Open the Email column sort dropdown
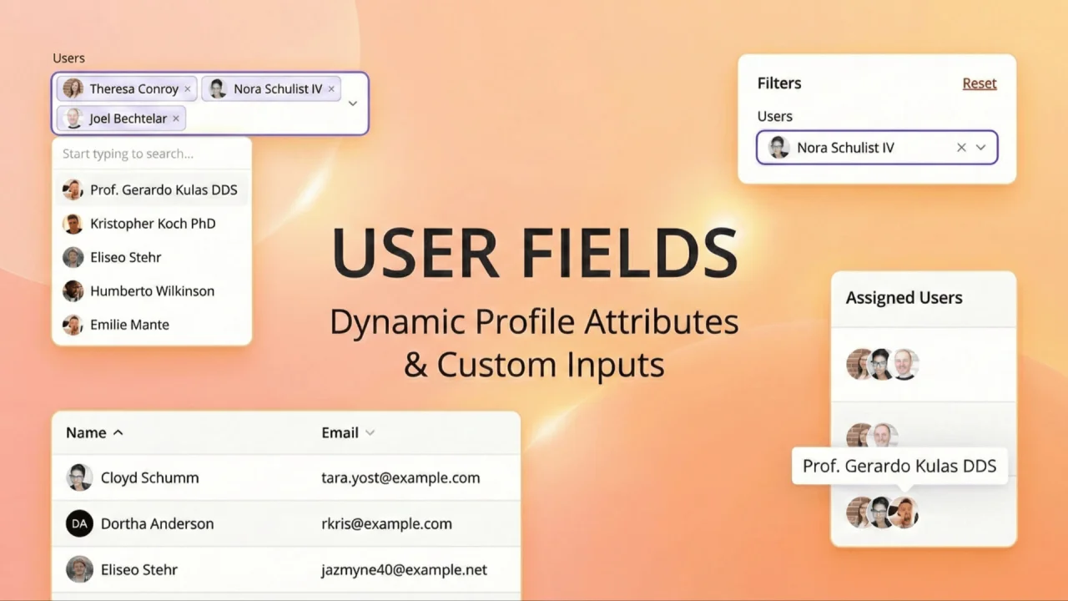1068x601 pixels. point(370,432)
